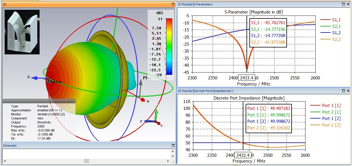The width and height of the screenshot is (352, 166).
Task: Close the Discrete Port Impedances panel
Action: point(349,91)
